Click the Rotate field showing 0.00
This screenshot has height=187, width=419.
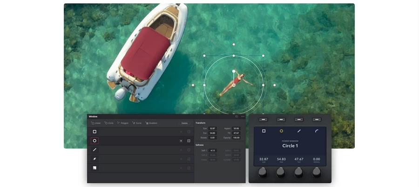coord(212,138)
